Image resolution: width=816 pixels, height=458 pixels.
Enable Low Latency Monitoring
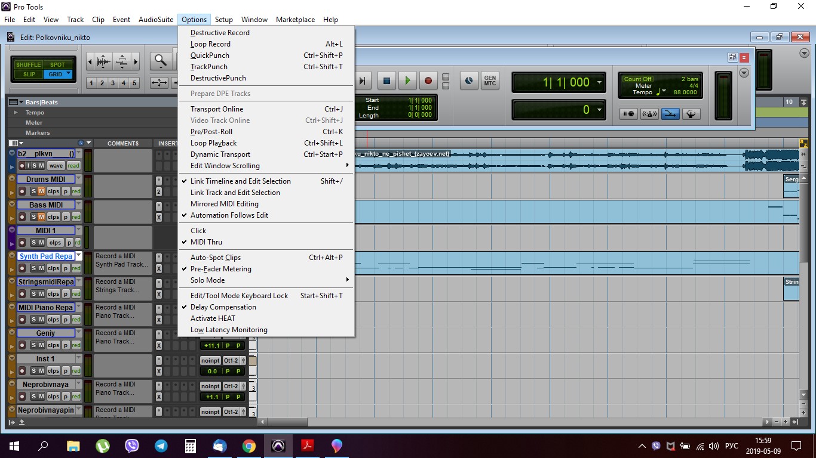click(x=266, y=330)
